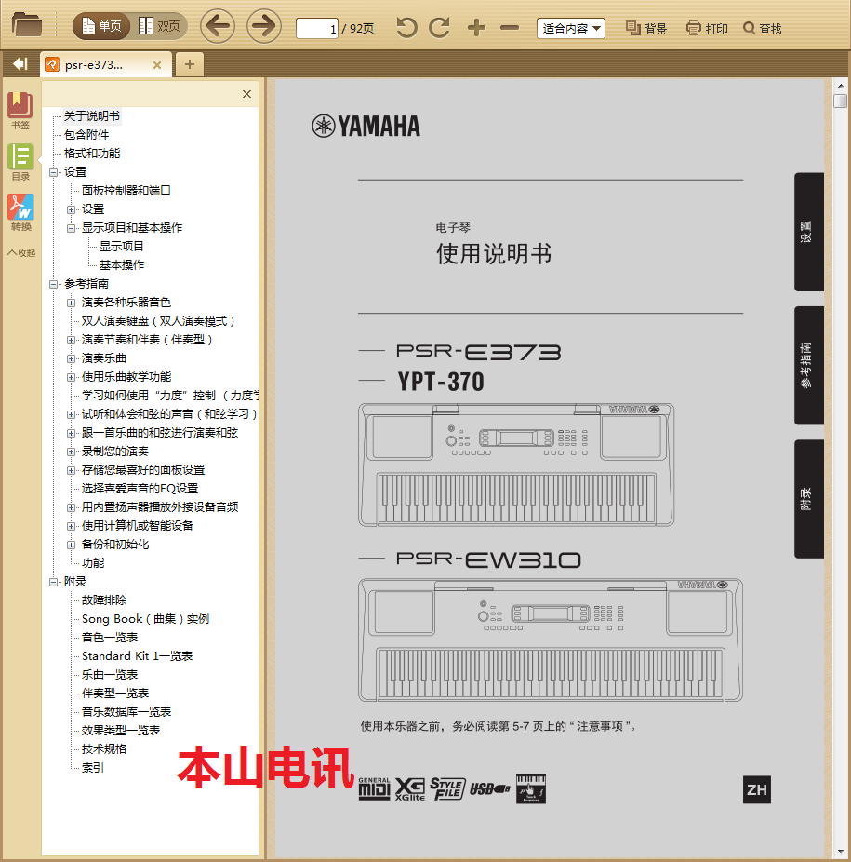The height and width of the screenshot is (862, 851).
Task: Select 故障排除 in the outline
Action: pyautogui.click(x=104, y=599)
